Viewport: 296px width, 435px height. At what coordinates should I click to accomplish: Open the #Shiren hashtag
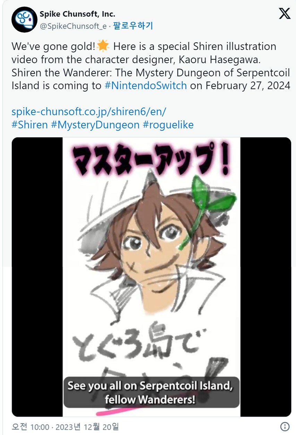tap(30, 125)
